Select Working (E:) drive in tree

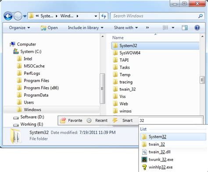28,124
